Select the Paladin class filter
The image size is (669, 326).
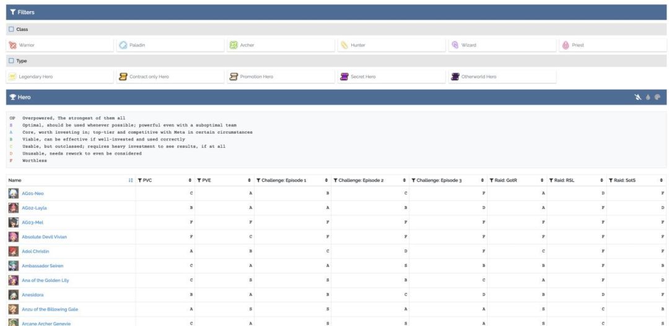(170, 45)
